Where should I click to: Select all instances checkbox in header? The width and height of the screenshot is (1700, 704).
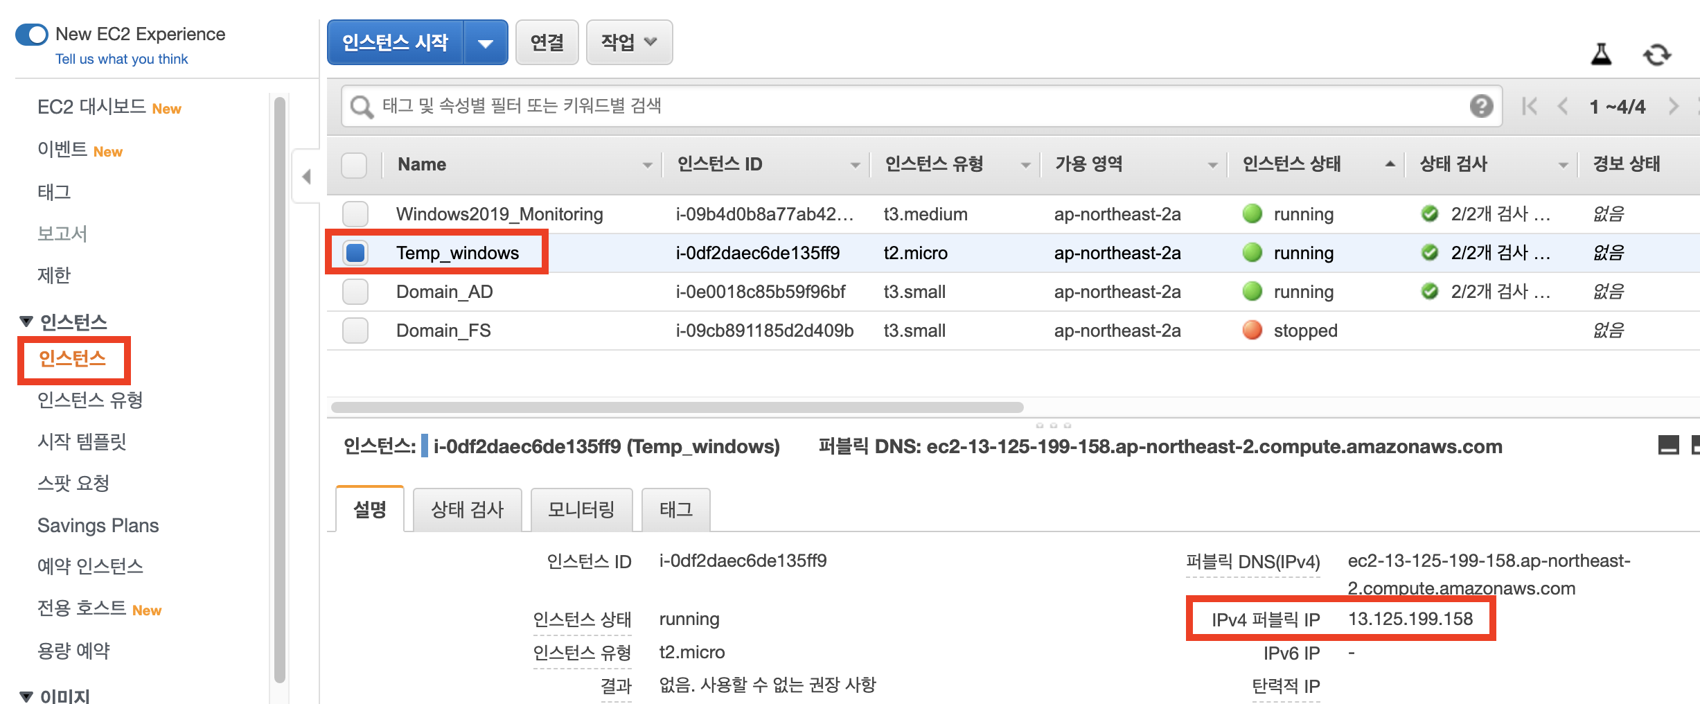pyautogui.click(x=354, y=165)
